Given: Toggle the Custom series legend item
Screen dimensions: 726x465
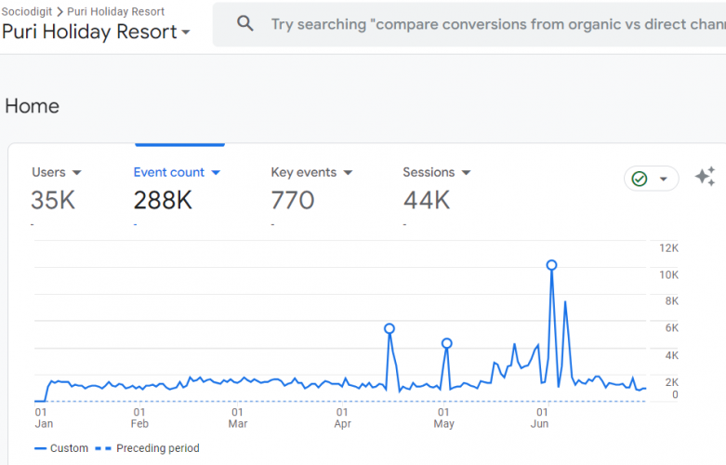Looking at the screenshot, I should pos(61,448).
